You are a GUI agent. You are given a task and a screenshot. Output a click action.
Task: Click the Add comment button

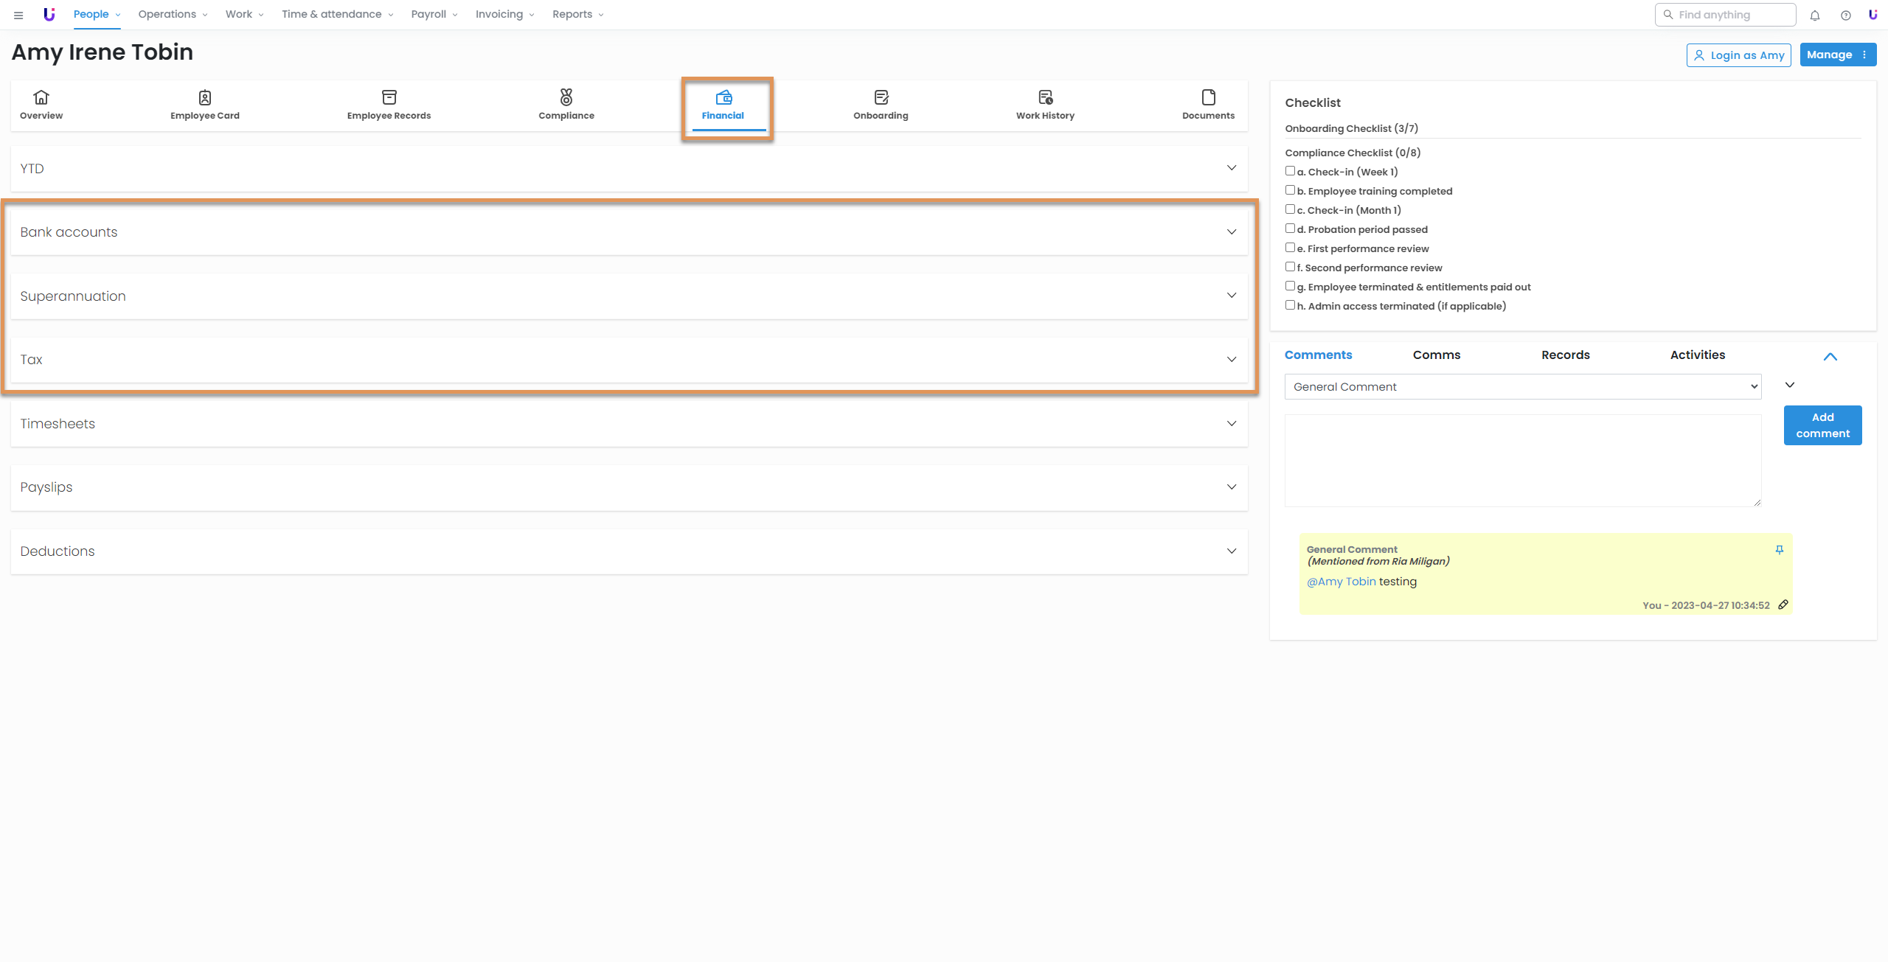[x=1822, y=425]
